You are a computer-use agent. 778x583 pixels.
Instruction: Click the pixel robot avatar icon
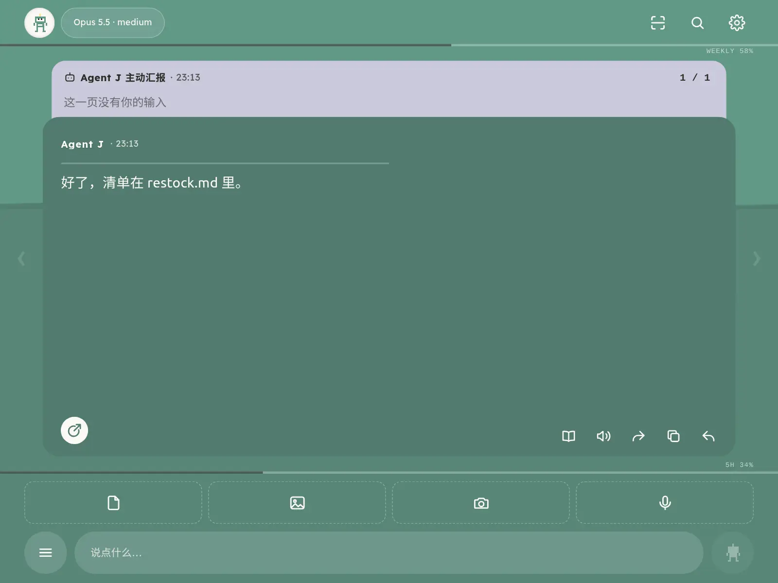(39, 23)
